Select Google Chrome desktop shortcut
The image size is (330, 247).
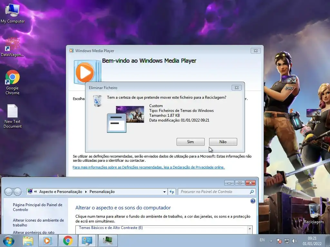13,82
